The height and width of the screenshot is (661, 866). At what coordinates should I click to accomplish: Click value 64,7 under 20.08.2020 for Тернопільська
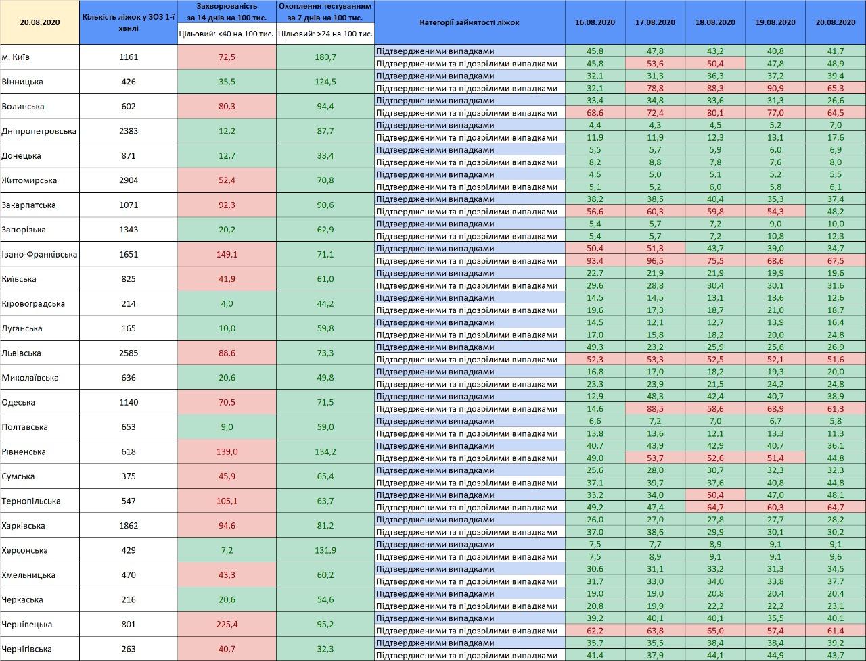[836, 508]
